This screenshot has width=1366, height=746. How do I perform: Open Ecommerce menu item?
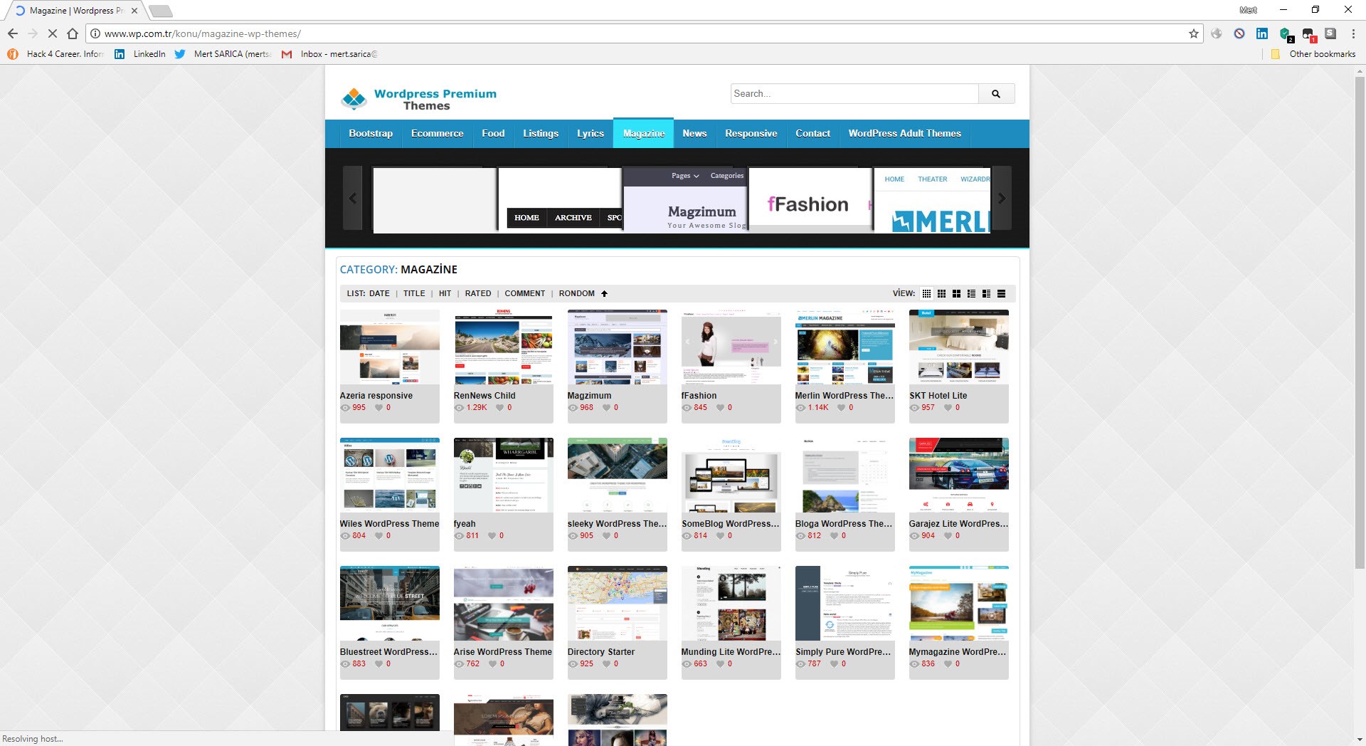(x=437, y=134)
